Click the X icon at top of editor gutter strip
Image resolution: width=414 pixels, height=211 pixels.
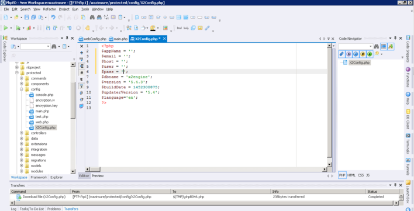click(x=81, y=46)
